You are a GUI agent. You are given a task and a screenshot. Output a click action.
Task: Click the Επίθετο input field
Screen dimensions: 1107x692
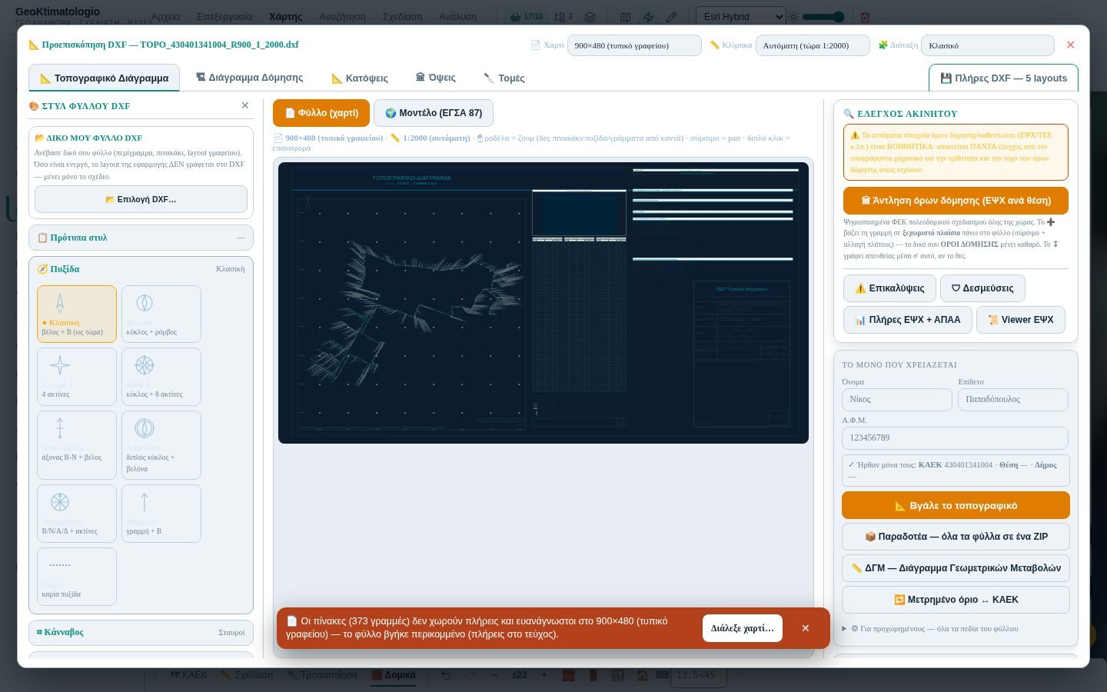tap(1013, 399)
